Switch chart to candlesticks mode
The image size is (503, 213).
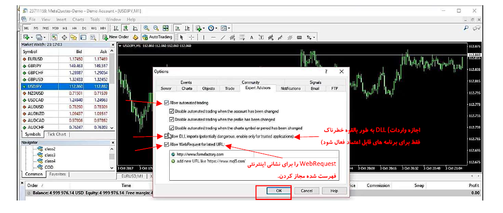(126, 28)
